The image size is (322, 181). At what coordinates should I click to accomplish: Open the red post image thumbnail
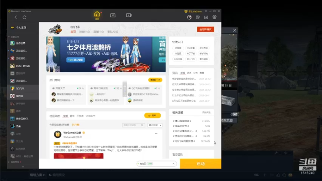click(78, 156)
